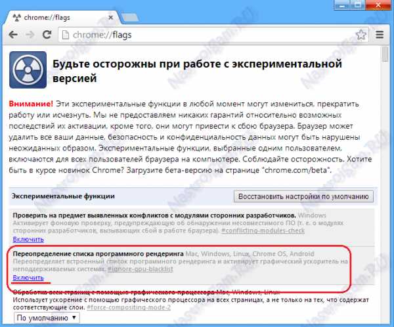Click title Переопределение списка программного рендеринга

click(98, 254)
